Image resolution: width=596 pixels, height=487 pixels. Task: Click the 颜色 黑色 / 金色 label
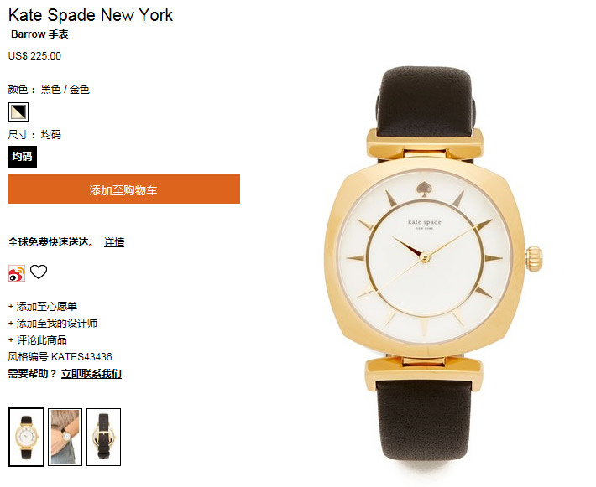(49, 90)
